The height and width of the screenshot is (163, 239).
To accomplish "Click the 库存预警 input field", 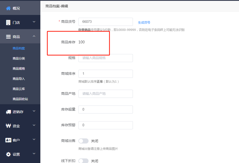I will coord(106,125).
